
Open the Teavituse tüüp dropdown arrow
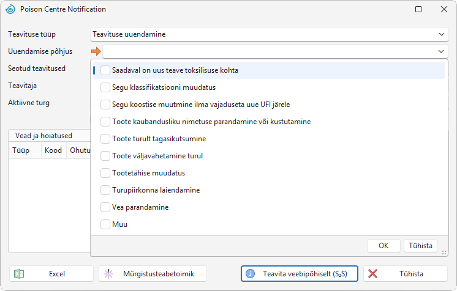click(442, 34)
